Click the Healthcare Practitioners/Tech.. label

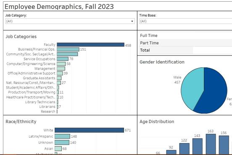pyautogui.click(x=31, y=97)
